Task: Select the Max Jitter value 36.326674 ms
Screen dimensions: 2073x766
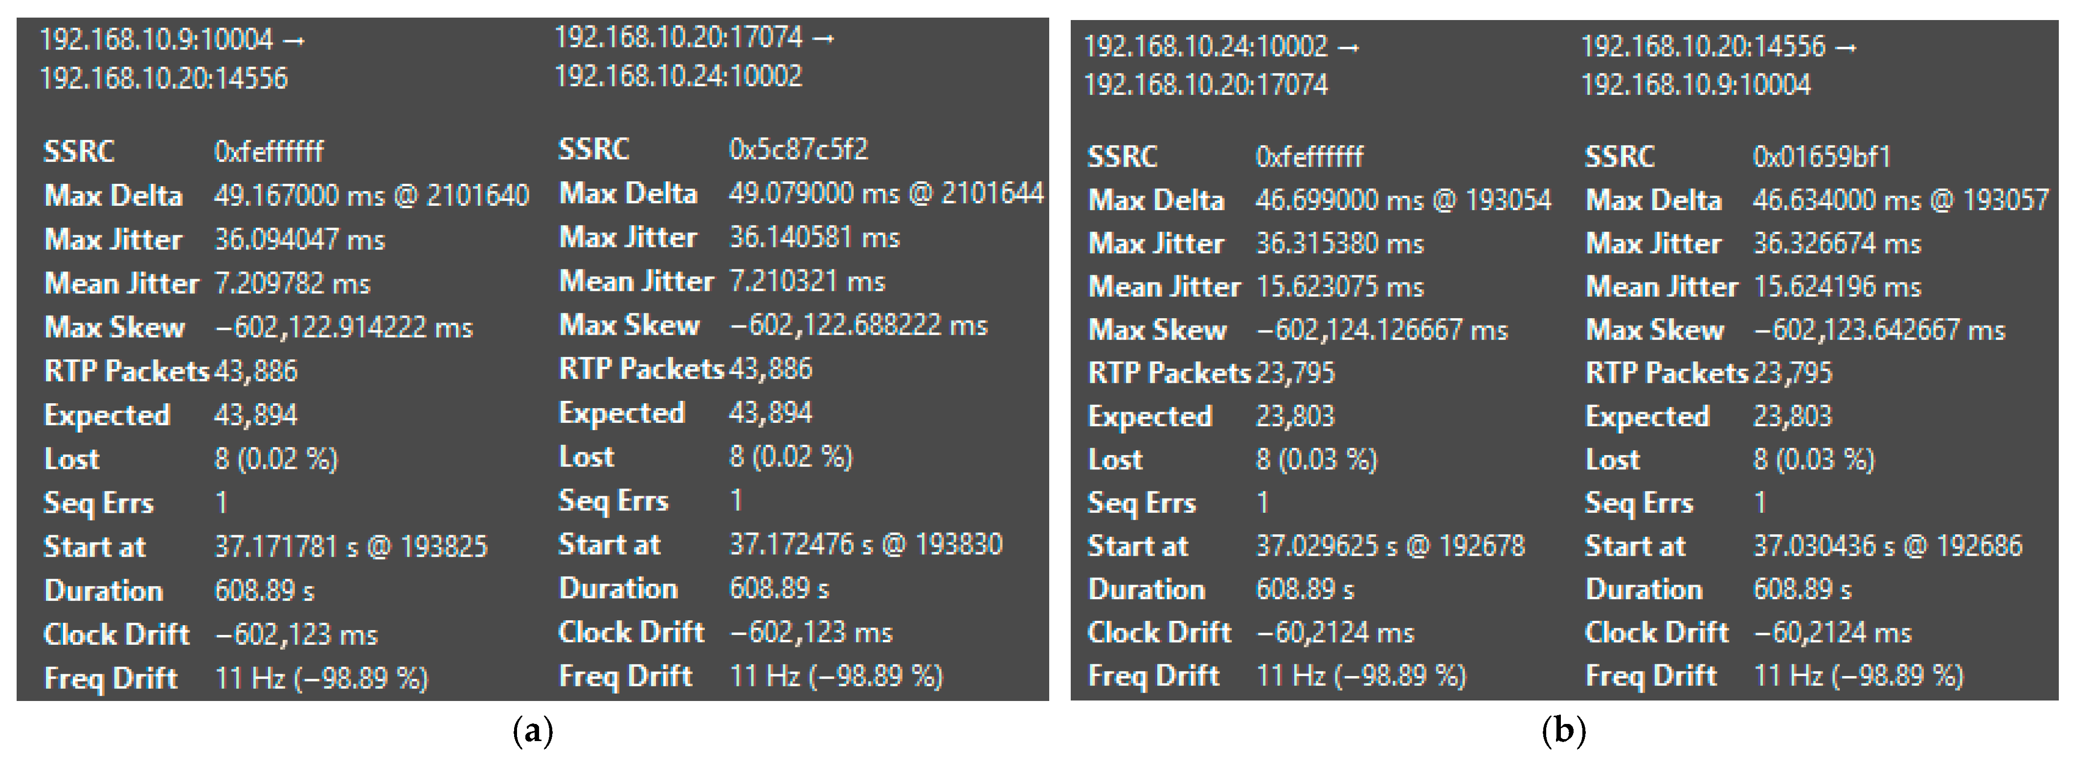Action: click(1836, 243)
